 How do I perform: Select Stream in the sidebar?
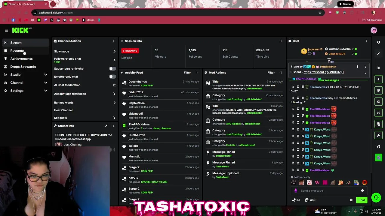tap(25, 43)
